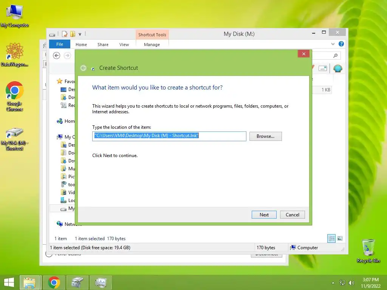Screen dimensions: 387x290
Task: Cancel the Create Shortcut wizard
Action: 292,215
